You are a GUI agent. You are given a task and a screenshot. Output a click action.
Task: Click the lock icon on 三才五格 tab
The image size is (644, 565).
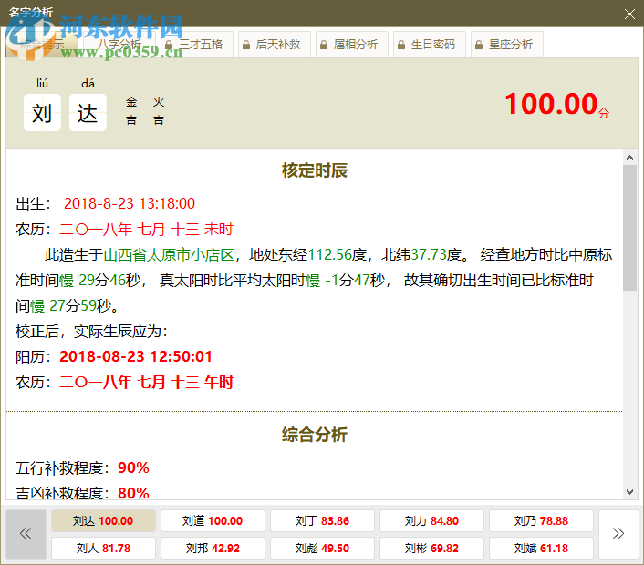[169, 45]
